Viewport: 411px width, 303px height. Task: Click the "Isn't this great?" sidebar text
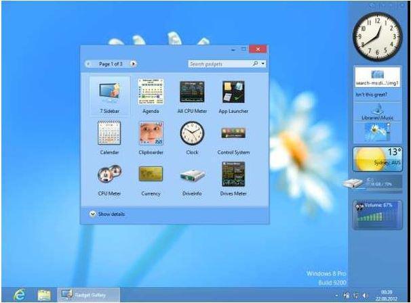[371, 95]
